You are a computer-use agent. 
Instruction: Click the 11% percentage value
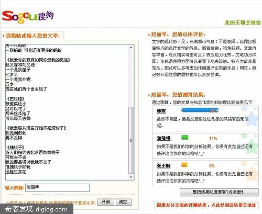[213, 139]
